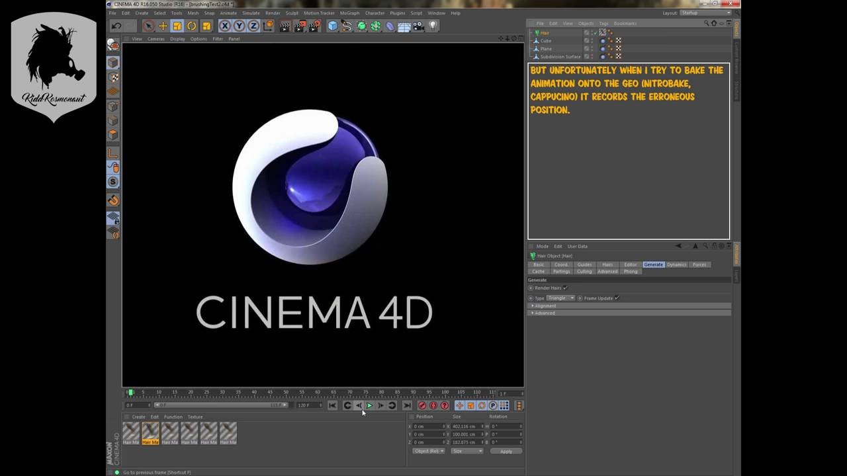Open Material Manager Create menu
The image size is (847, 476).
[138, 416]
